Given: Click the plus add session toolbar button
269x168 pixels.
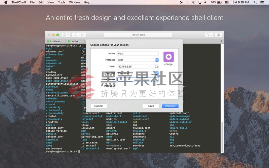Looking at the screenshot, I should point(75,35).
